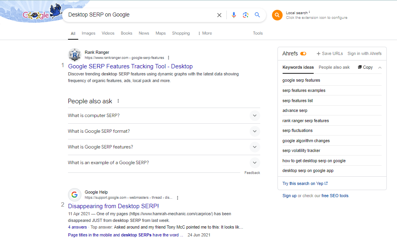Switch to the Images tab
397x238 pixels.
coord(88,33)
